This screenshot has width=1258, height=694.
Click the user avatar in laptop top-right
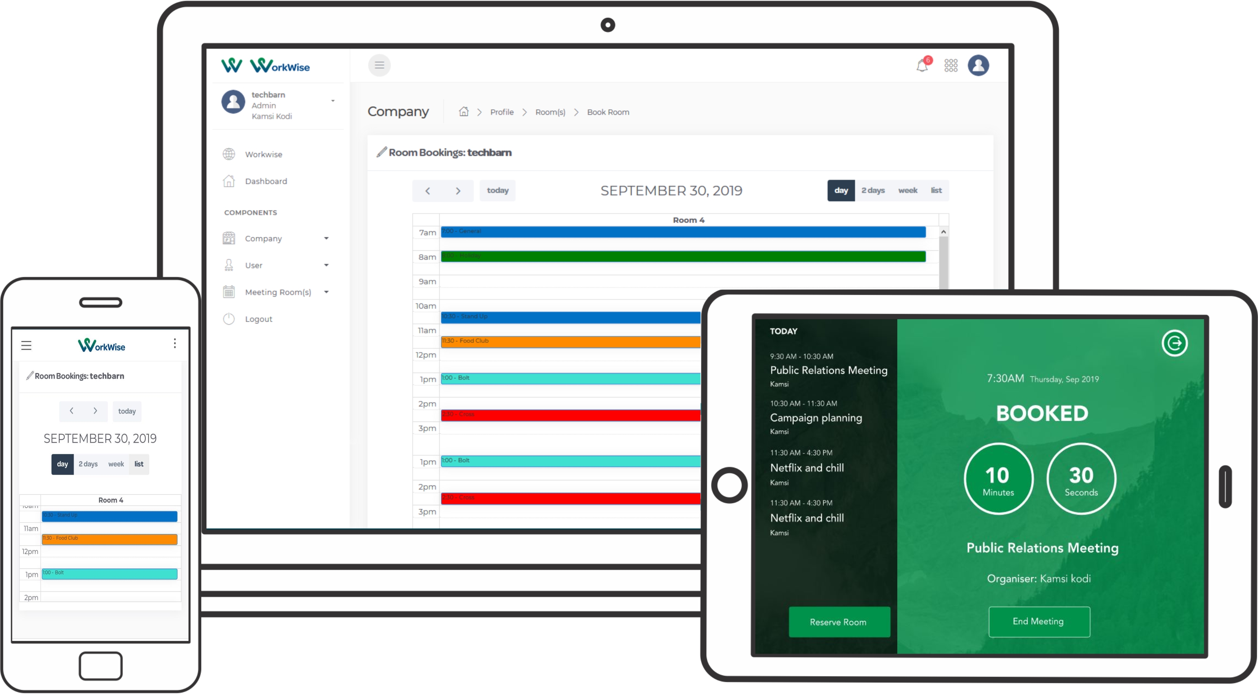click(x=978, y=66)
